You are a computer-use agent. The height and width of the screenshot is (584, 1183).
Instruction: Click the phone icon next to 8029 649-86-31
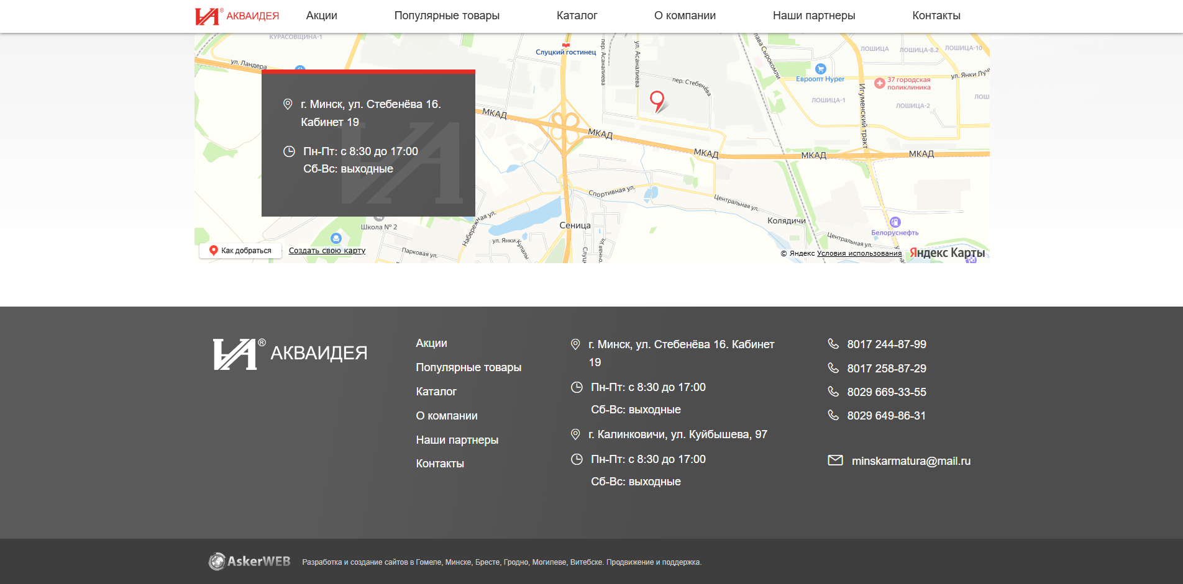point(833,415)
